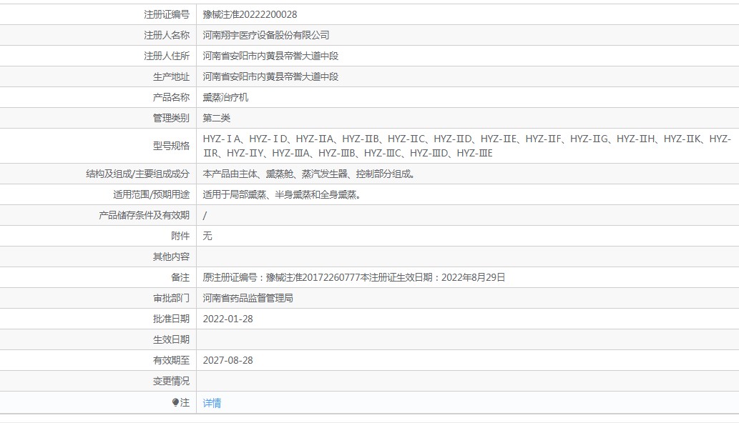Click the text 适用于局部熏蒸、半身熏蒸和全身熏蒸
This screenshot has height=423, width=739.
[x=282, y=194]
